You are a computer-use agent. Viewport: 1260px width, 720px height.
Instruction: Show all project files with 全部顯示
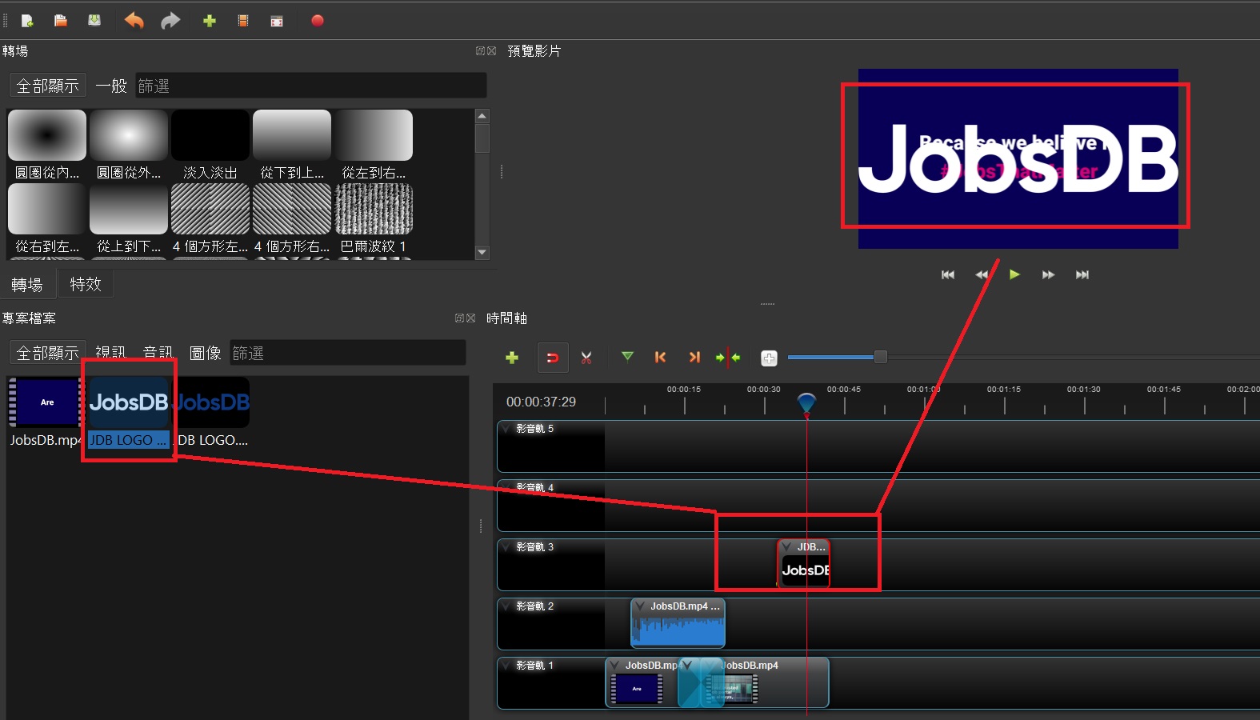48,353
